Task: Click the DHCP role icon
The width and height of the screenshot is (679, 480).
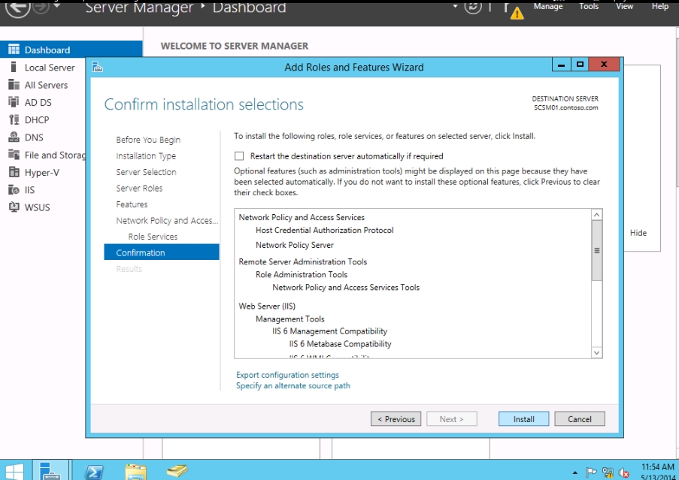Action: click(14, 119)
